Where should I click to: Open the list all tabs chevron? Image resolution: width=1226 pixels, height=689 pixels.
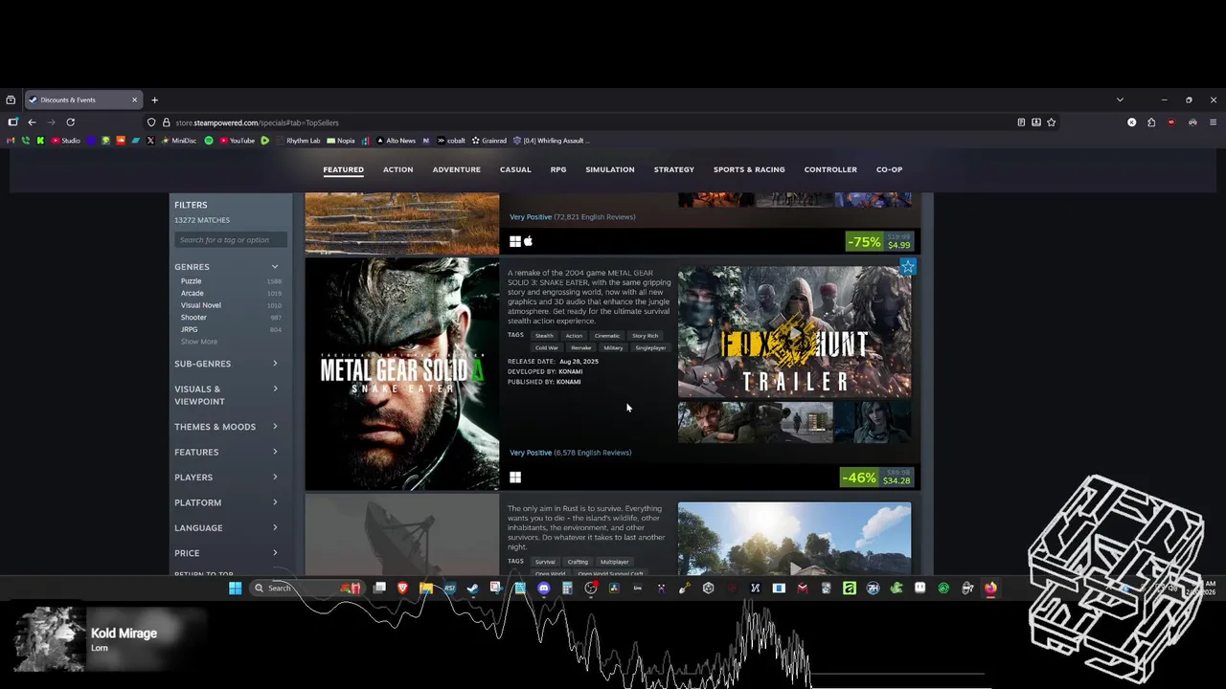[1120, 100]
